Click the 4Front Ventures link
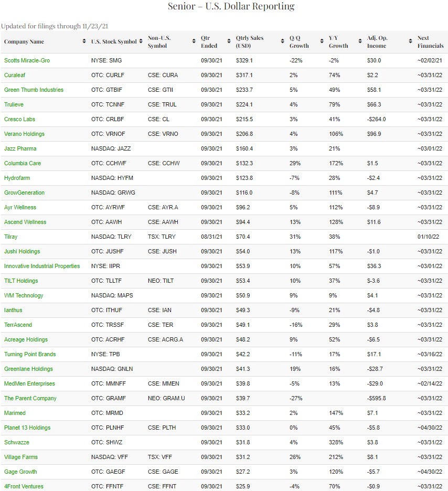The width and height of the screenshot is (448, 491). tap(24, 486)
